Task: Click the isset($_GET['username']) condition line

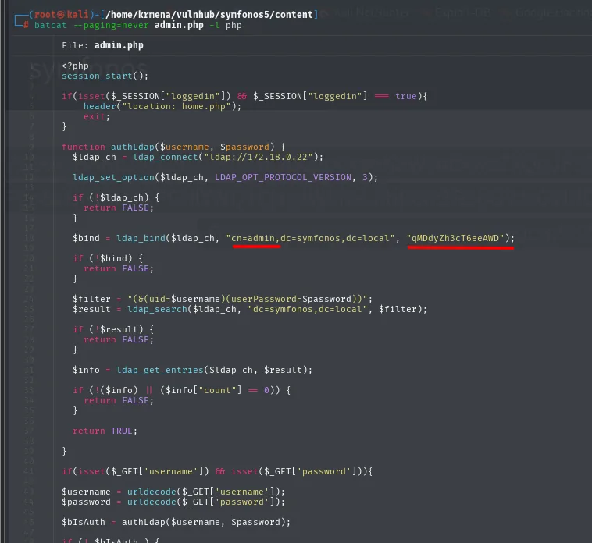Action: [217, 471]
